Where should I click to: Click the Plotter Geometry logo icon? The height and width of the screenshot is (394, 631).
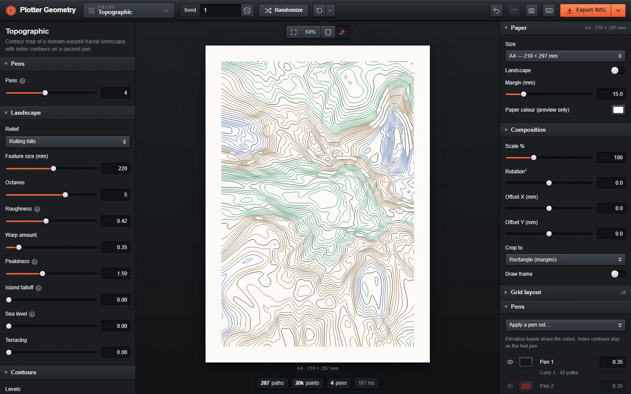(x=11, y=10)
